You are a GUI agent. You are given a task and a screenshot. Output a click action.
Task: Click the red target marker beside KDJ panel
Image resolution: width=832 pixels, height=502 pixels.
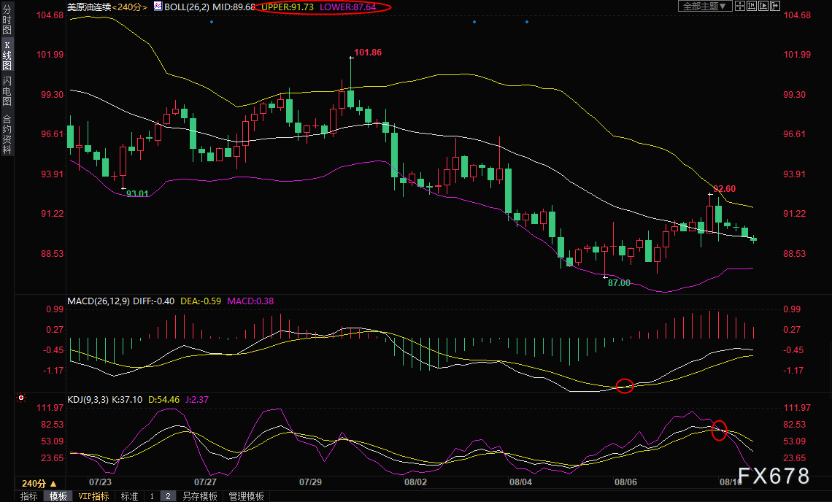21,398
